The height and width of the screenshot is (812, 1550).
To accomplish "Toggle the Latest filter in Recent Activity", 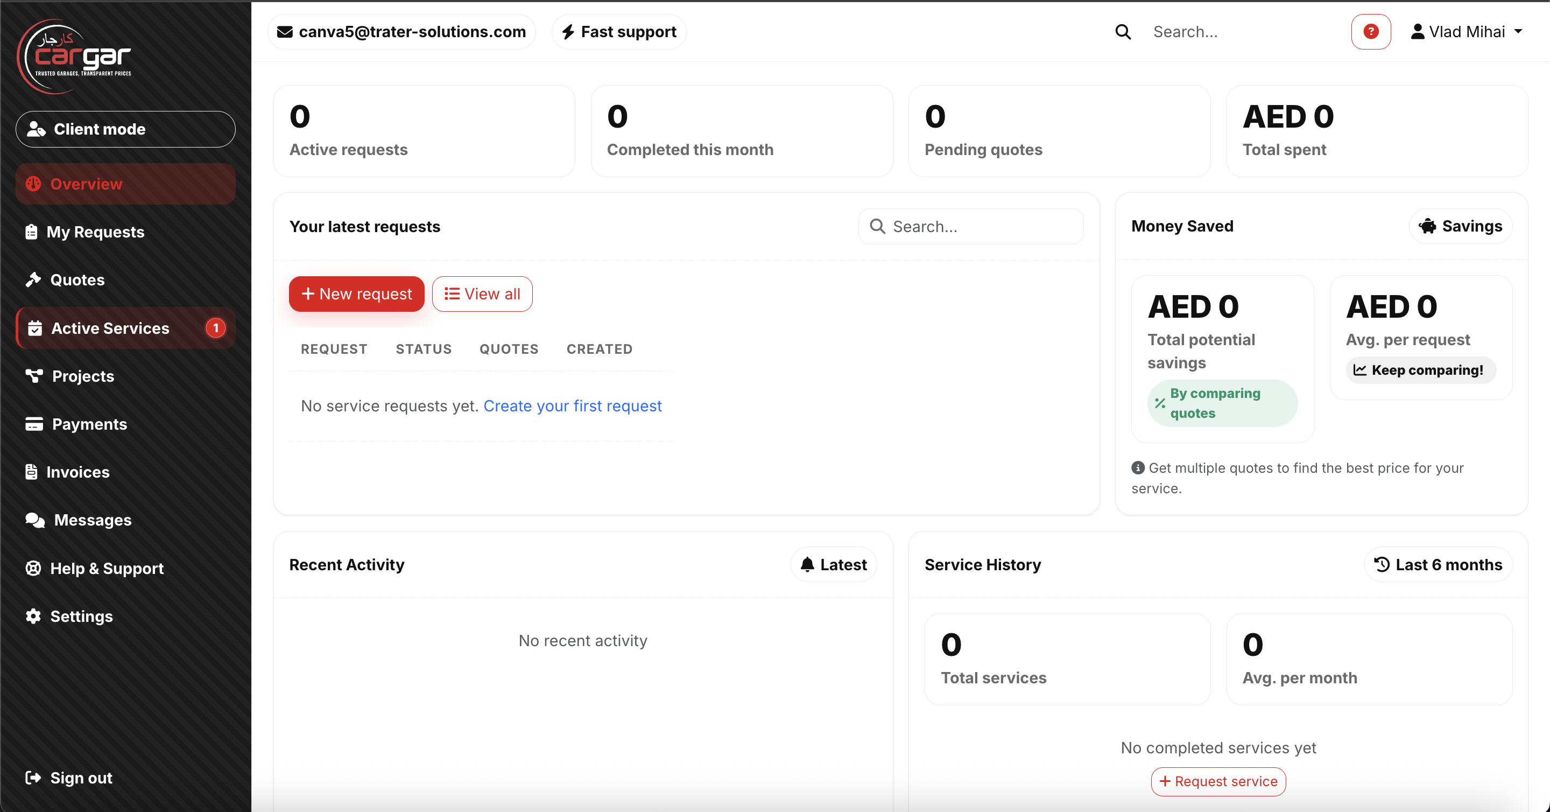I will (x=833, y=564).
